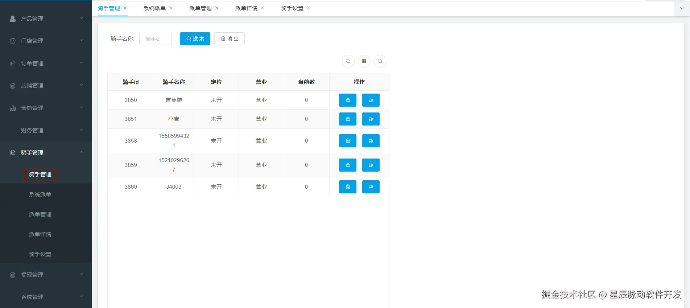Click the 当前数 column header
690x308 pixels.
pyautogui.click(x=306, y=82)
